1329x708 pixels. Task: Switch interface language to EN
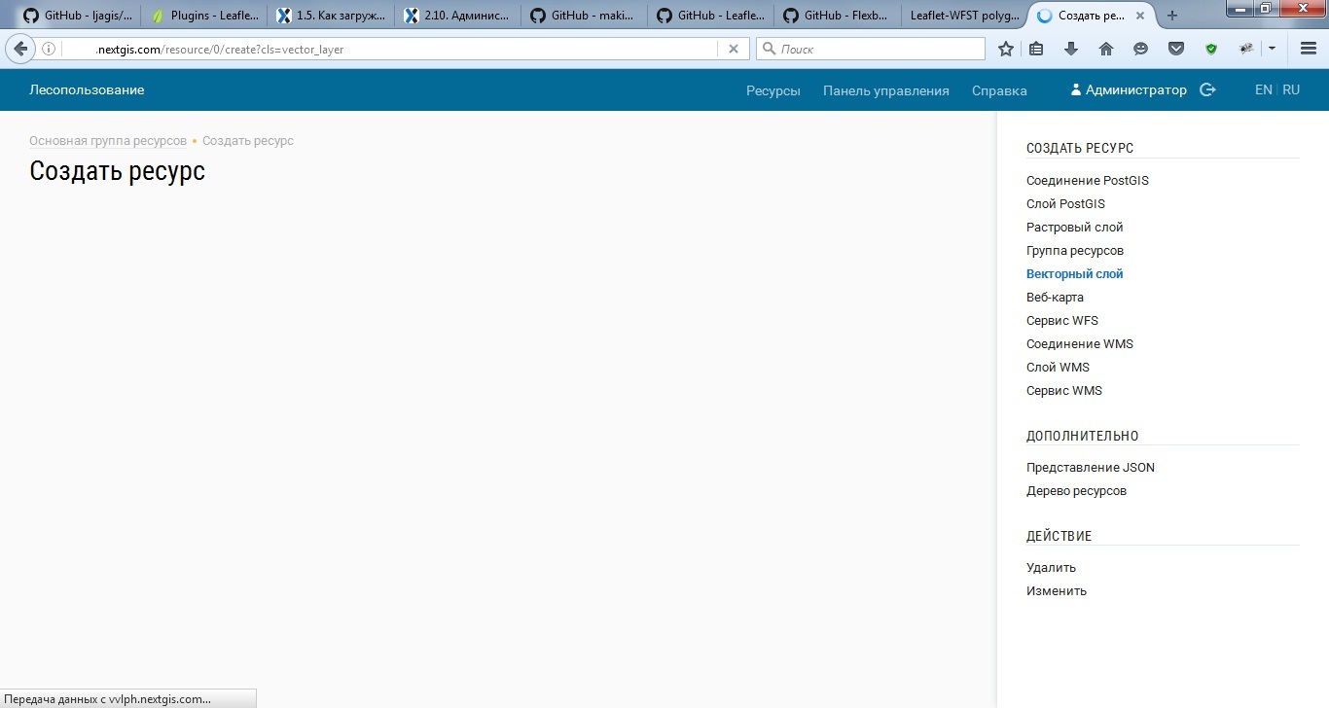coord(1264,89)
